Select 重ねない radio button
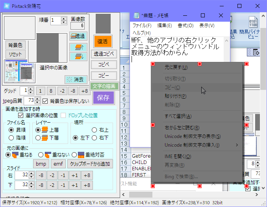The width and height of the screenshot is (267, 207). [x=41, y=155]
